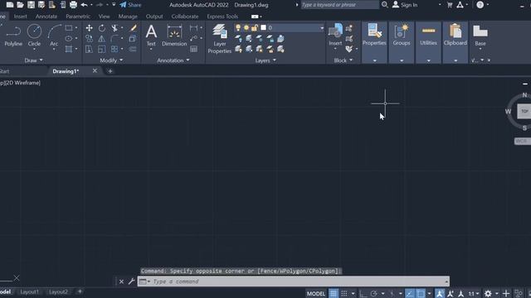Switch to the Express Tools tab
531x298 pixels.
tap(222, 17)
